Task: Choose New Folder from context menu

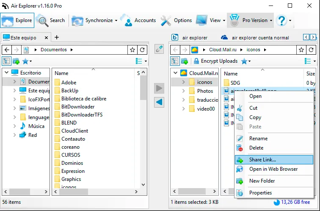Action: tap(274, 181)
